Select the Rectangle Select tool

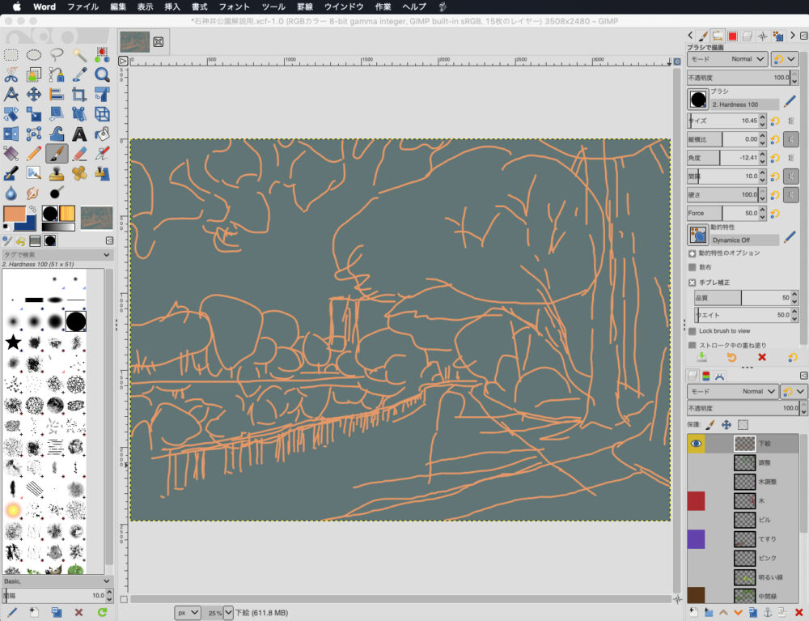11,55
